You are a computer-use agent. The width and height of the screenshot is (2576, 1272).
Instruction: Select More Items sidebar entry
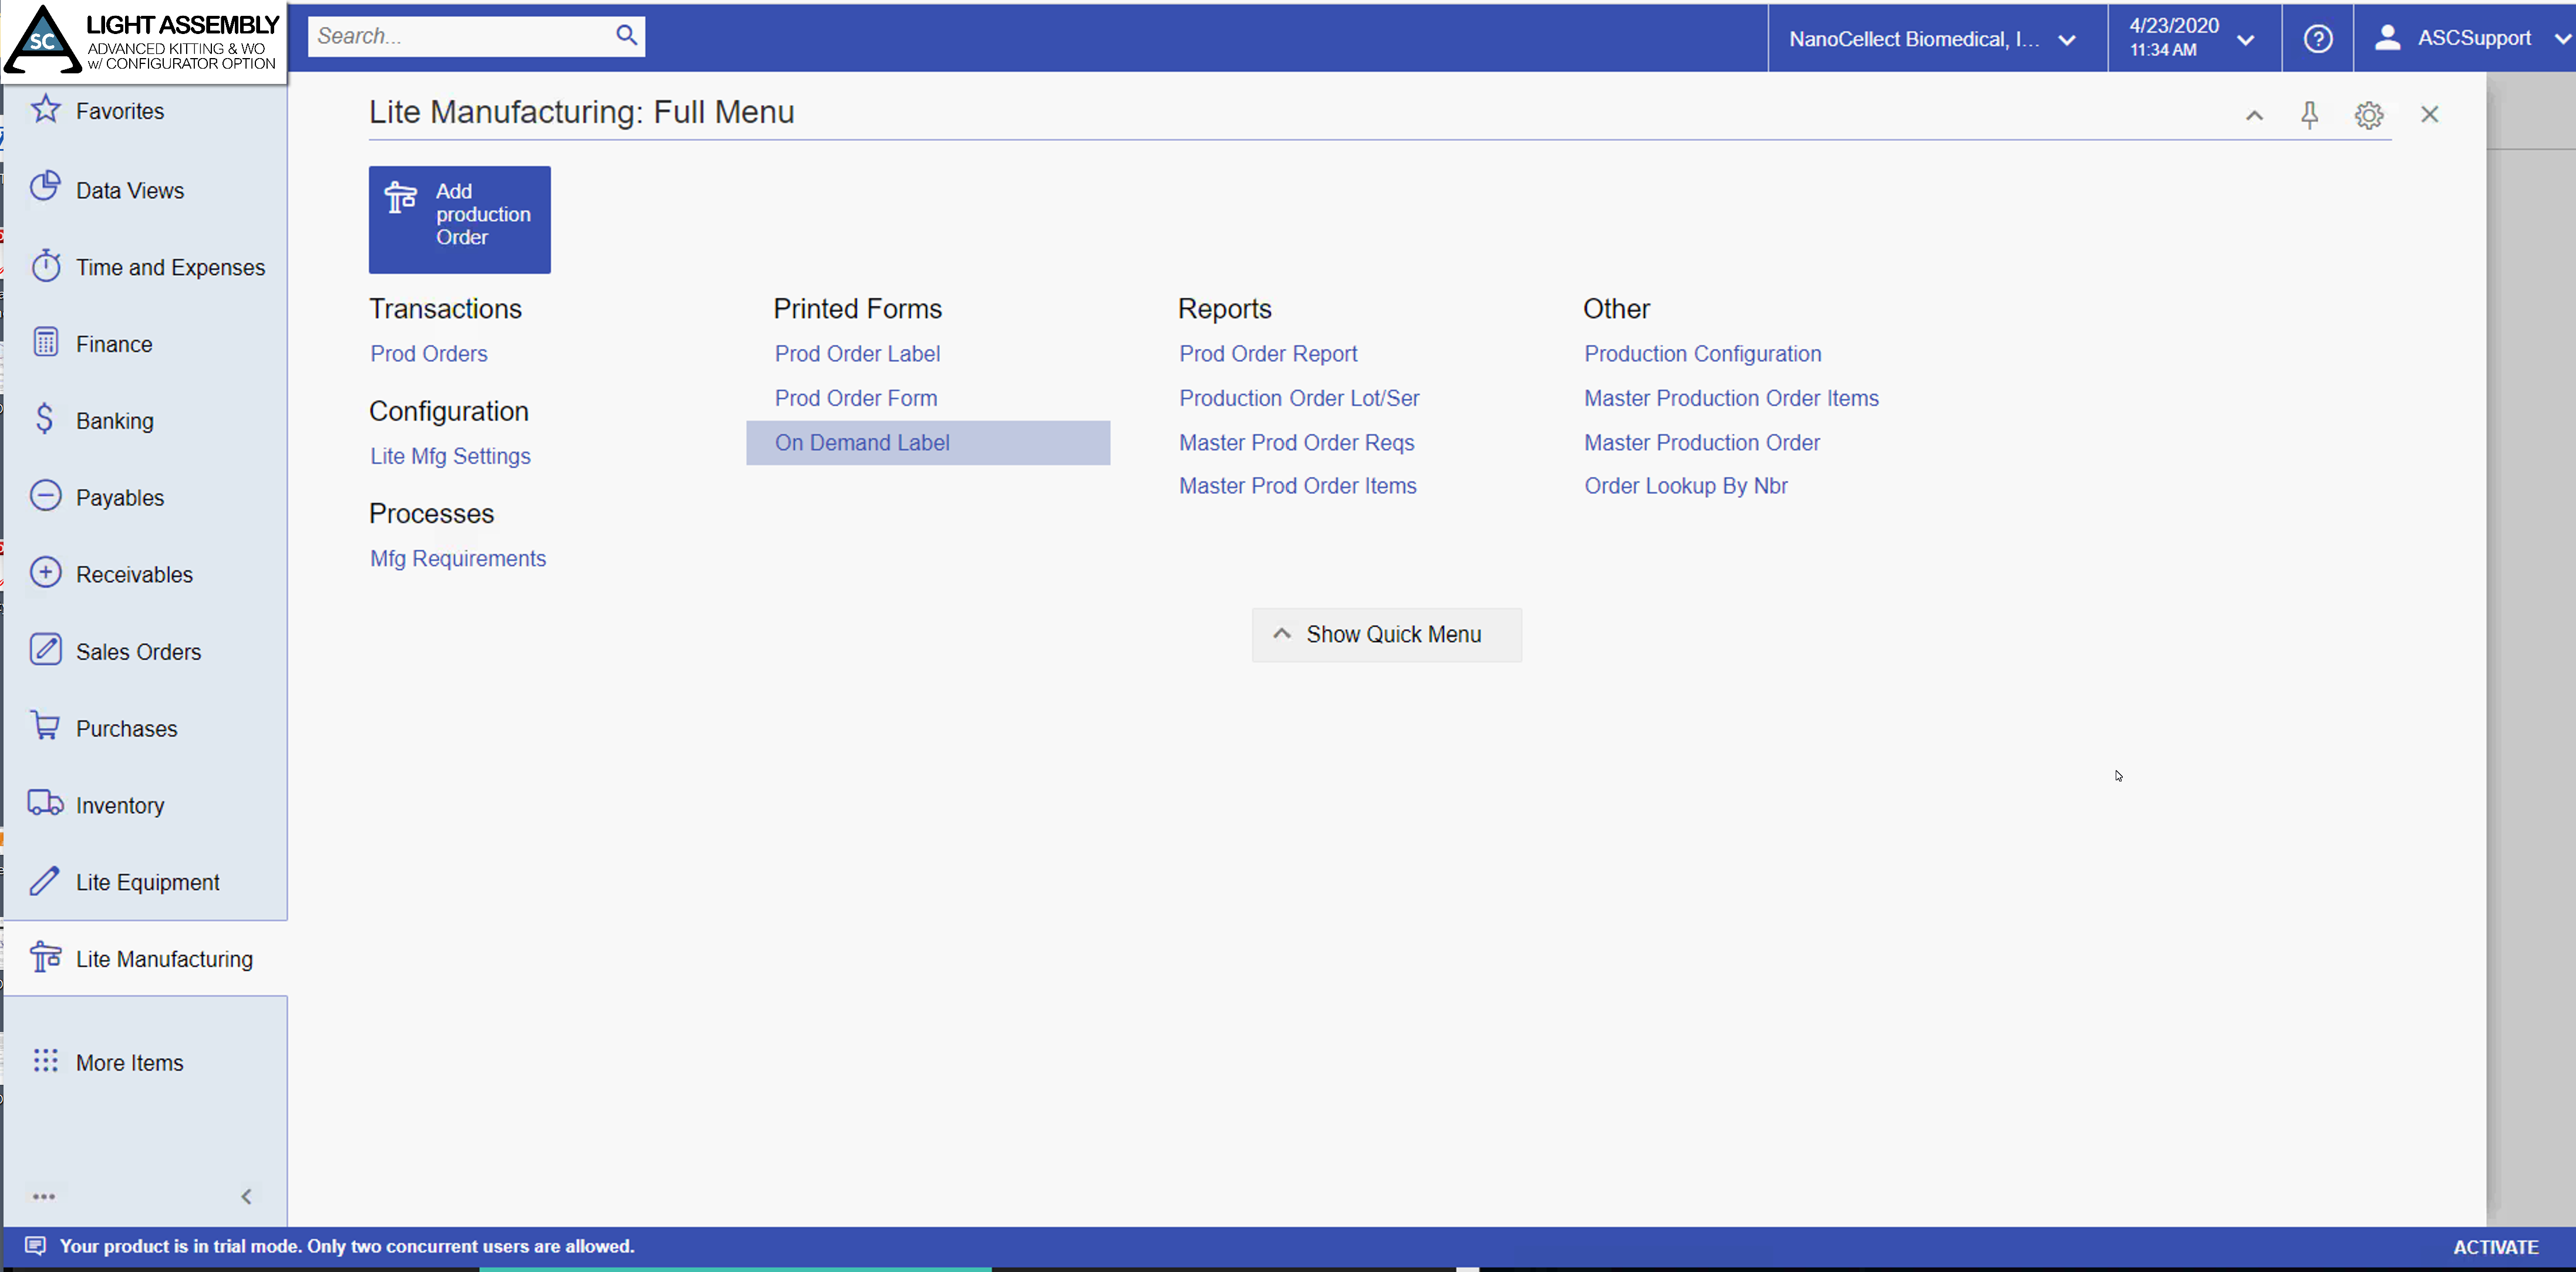146,1062
